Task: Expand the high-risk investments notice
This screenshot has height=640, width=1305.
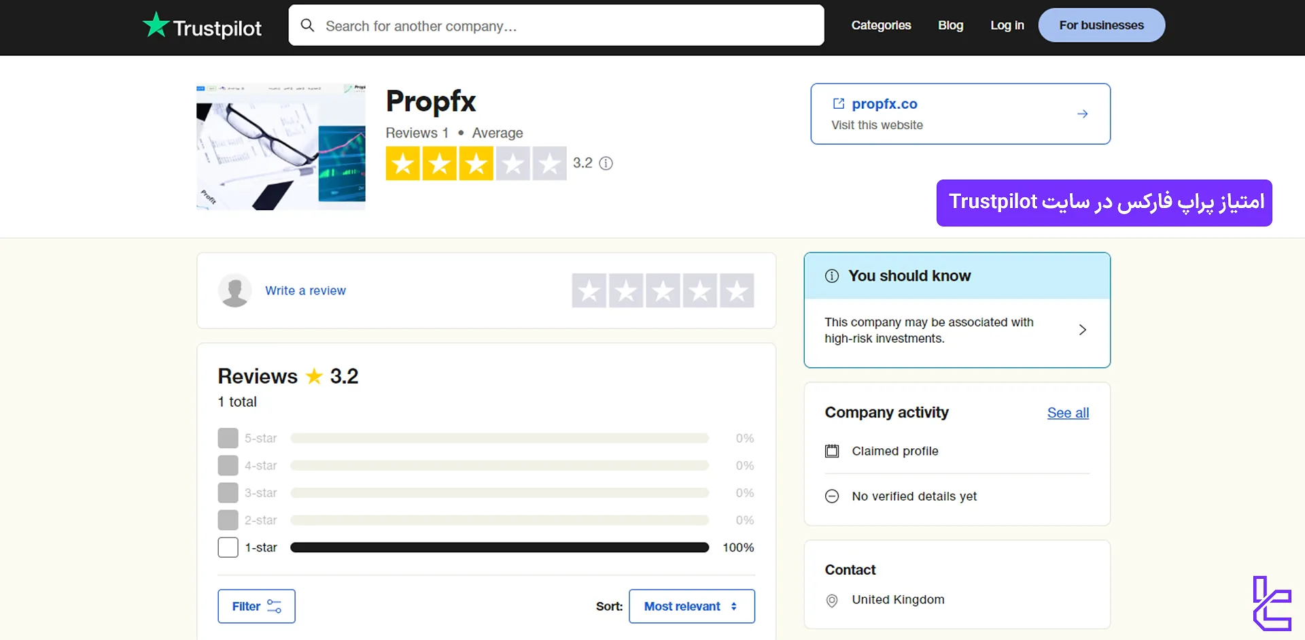Action: (1082, 330)
